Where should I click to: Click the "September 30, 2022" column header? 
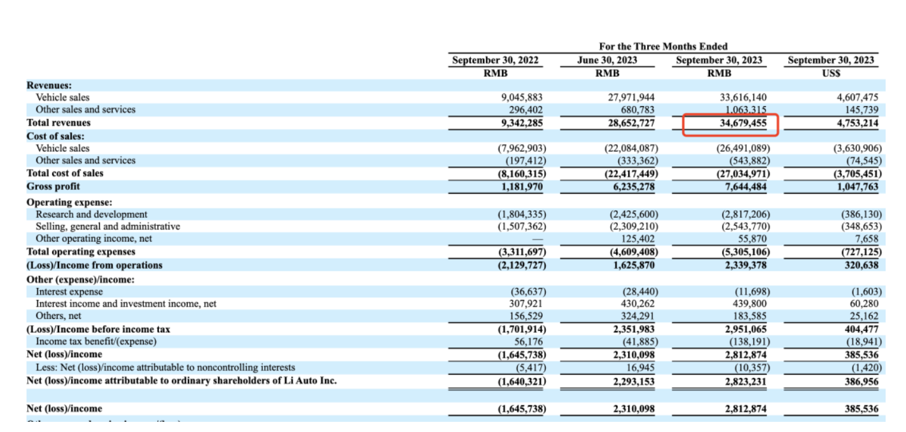495,60
